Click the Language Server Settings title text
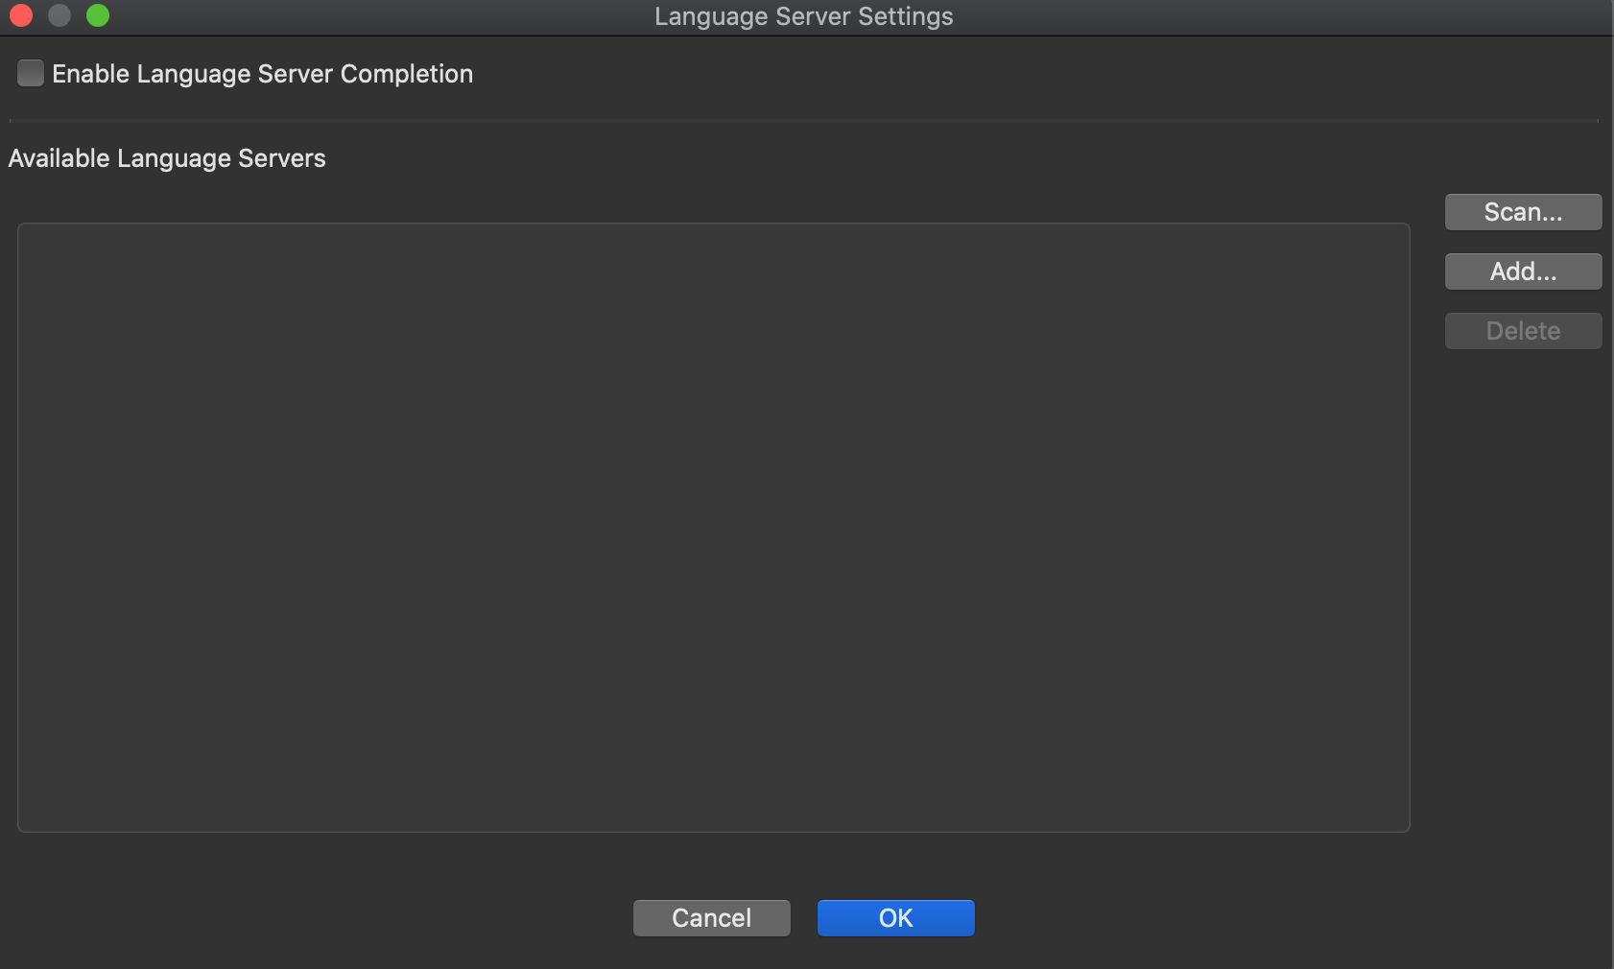 click(803, 15)
